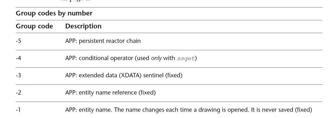
Task: Click 'APP: entity name reference (fixed)' text
Action: coord(111,93)
